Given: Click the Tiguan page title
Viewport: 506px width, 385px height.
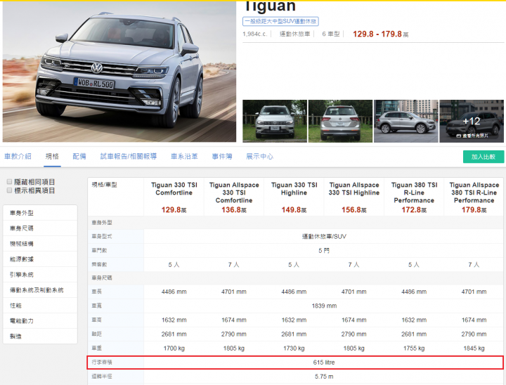Looking at the screenshot, I should tap(270, 6).
